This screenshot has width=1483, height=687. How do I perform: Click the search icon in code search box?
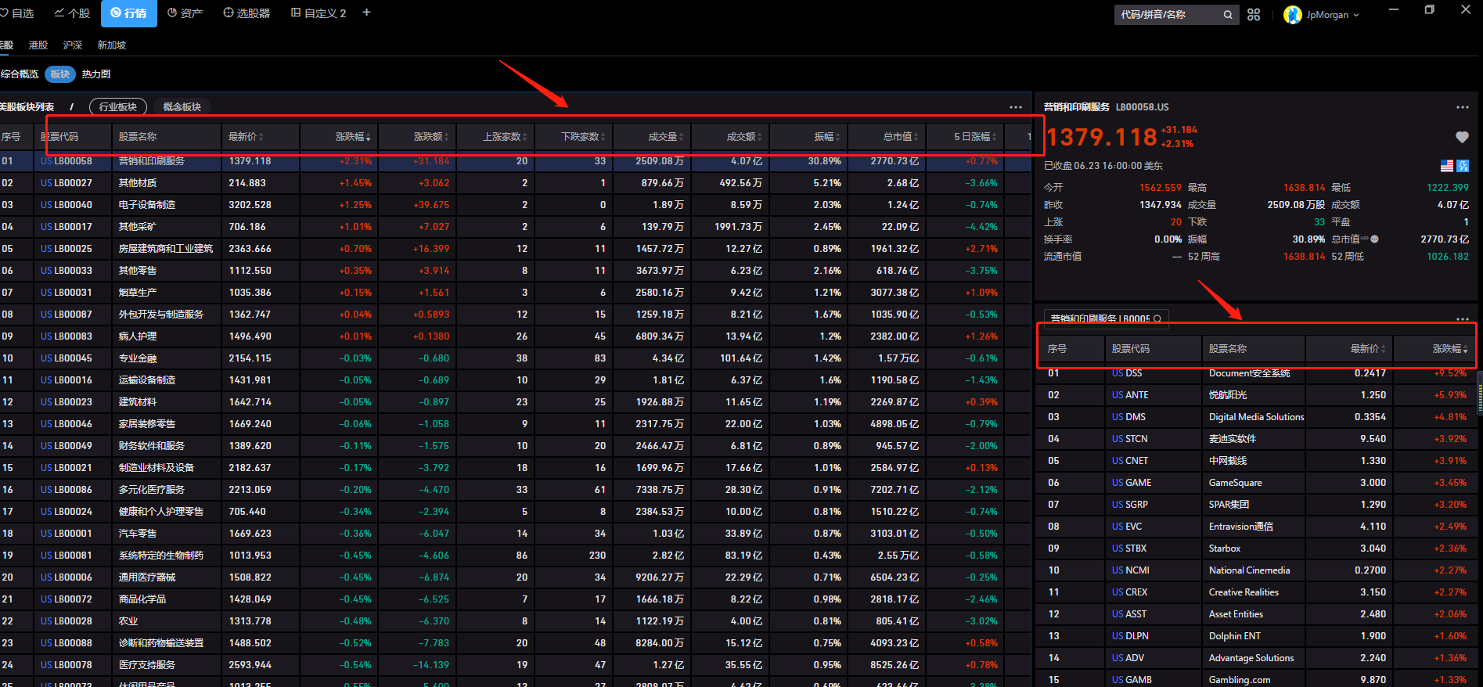tap(1228, 15)
